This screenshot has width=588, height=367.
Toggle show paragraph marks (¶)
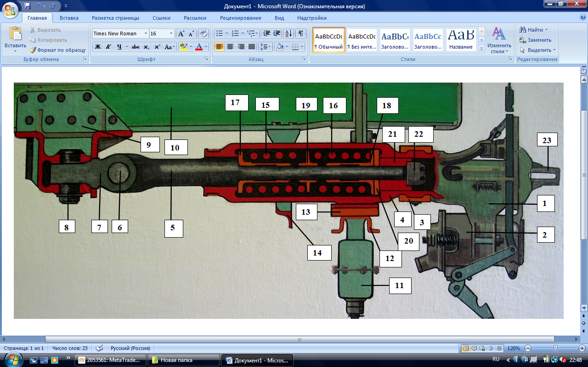tap(300, 33)
